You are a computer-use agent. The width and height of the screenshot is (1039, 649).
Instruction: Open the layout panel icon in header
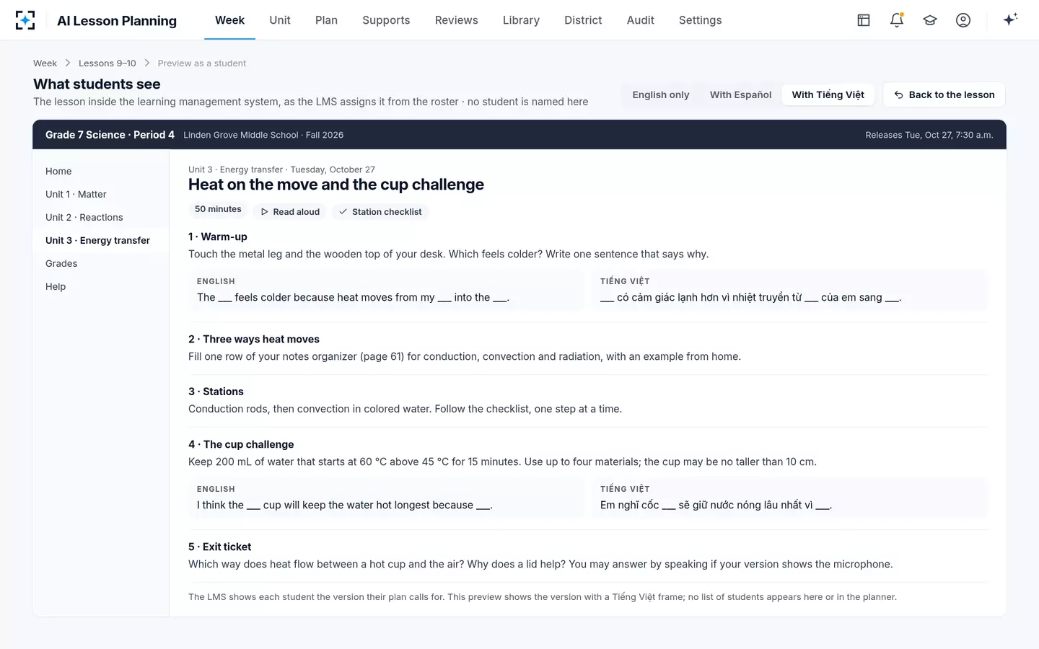tap(864, 20)
